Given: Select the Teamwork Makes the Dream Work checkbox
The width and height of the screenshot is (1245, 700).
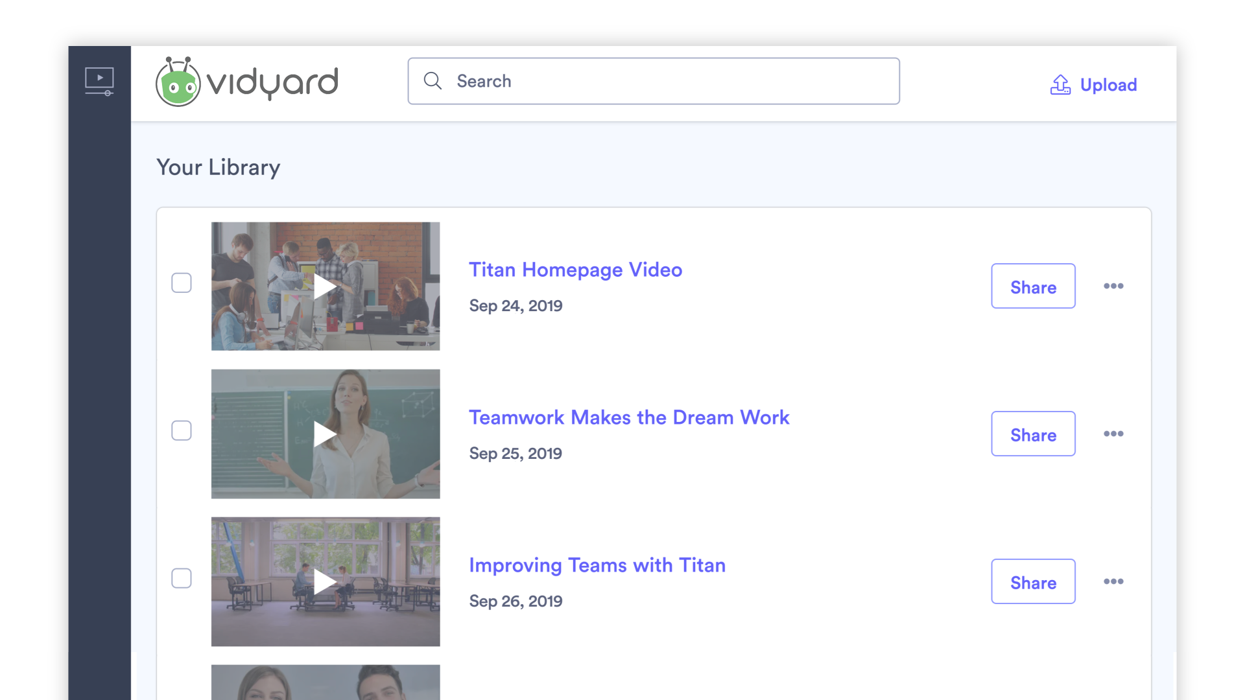Looking at the screenshot, I should (x=182, y=430).
